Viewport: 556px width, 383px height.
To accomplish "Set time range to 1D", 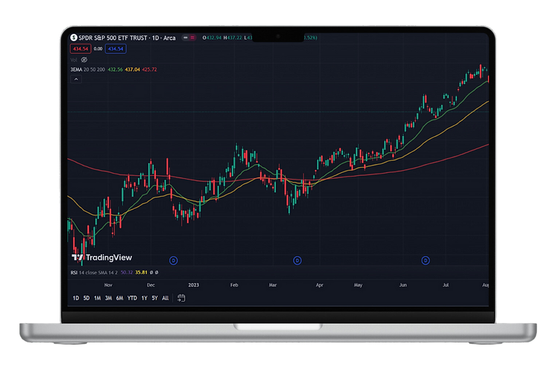I will pos(76,298).
